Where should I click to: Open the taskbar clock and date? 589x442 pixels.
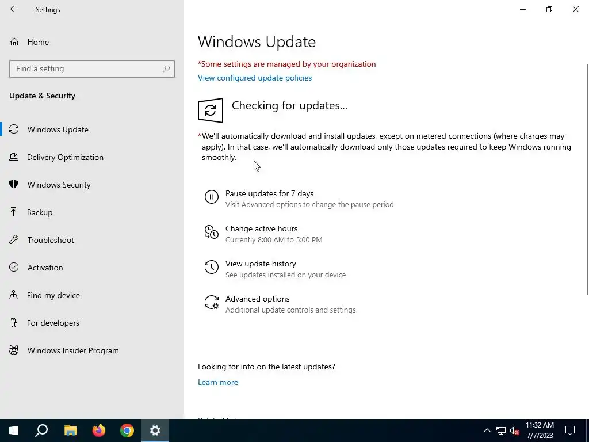(x=540, y=430)
